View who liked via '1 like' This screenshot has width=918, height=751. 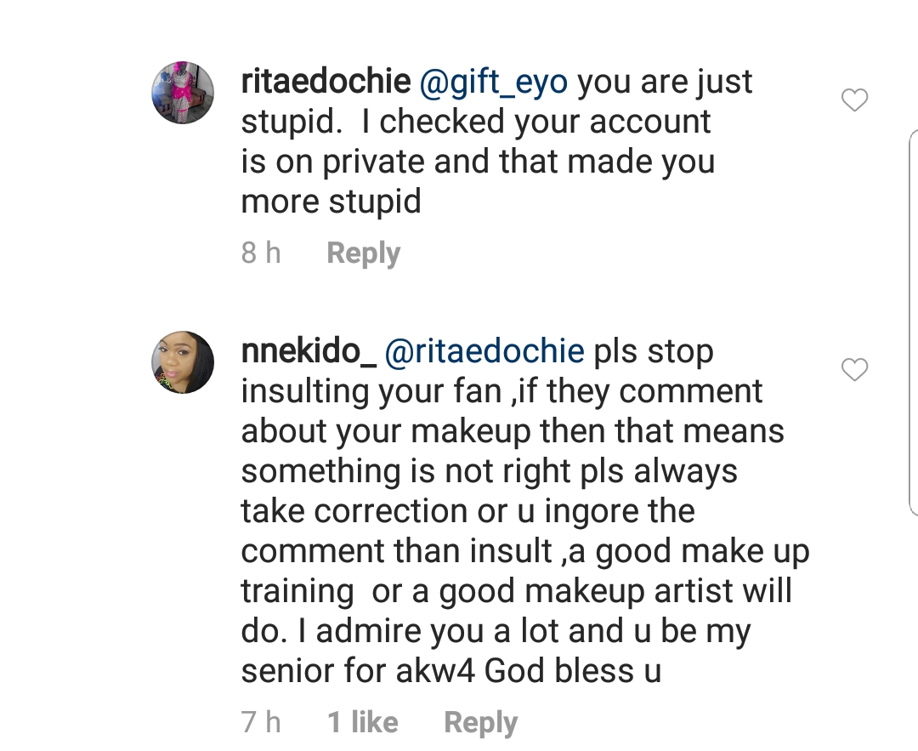(x=363, y=722)
